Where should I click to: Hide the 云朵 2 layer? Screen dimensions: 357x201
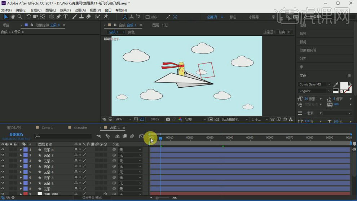(x=3, y=183)
